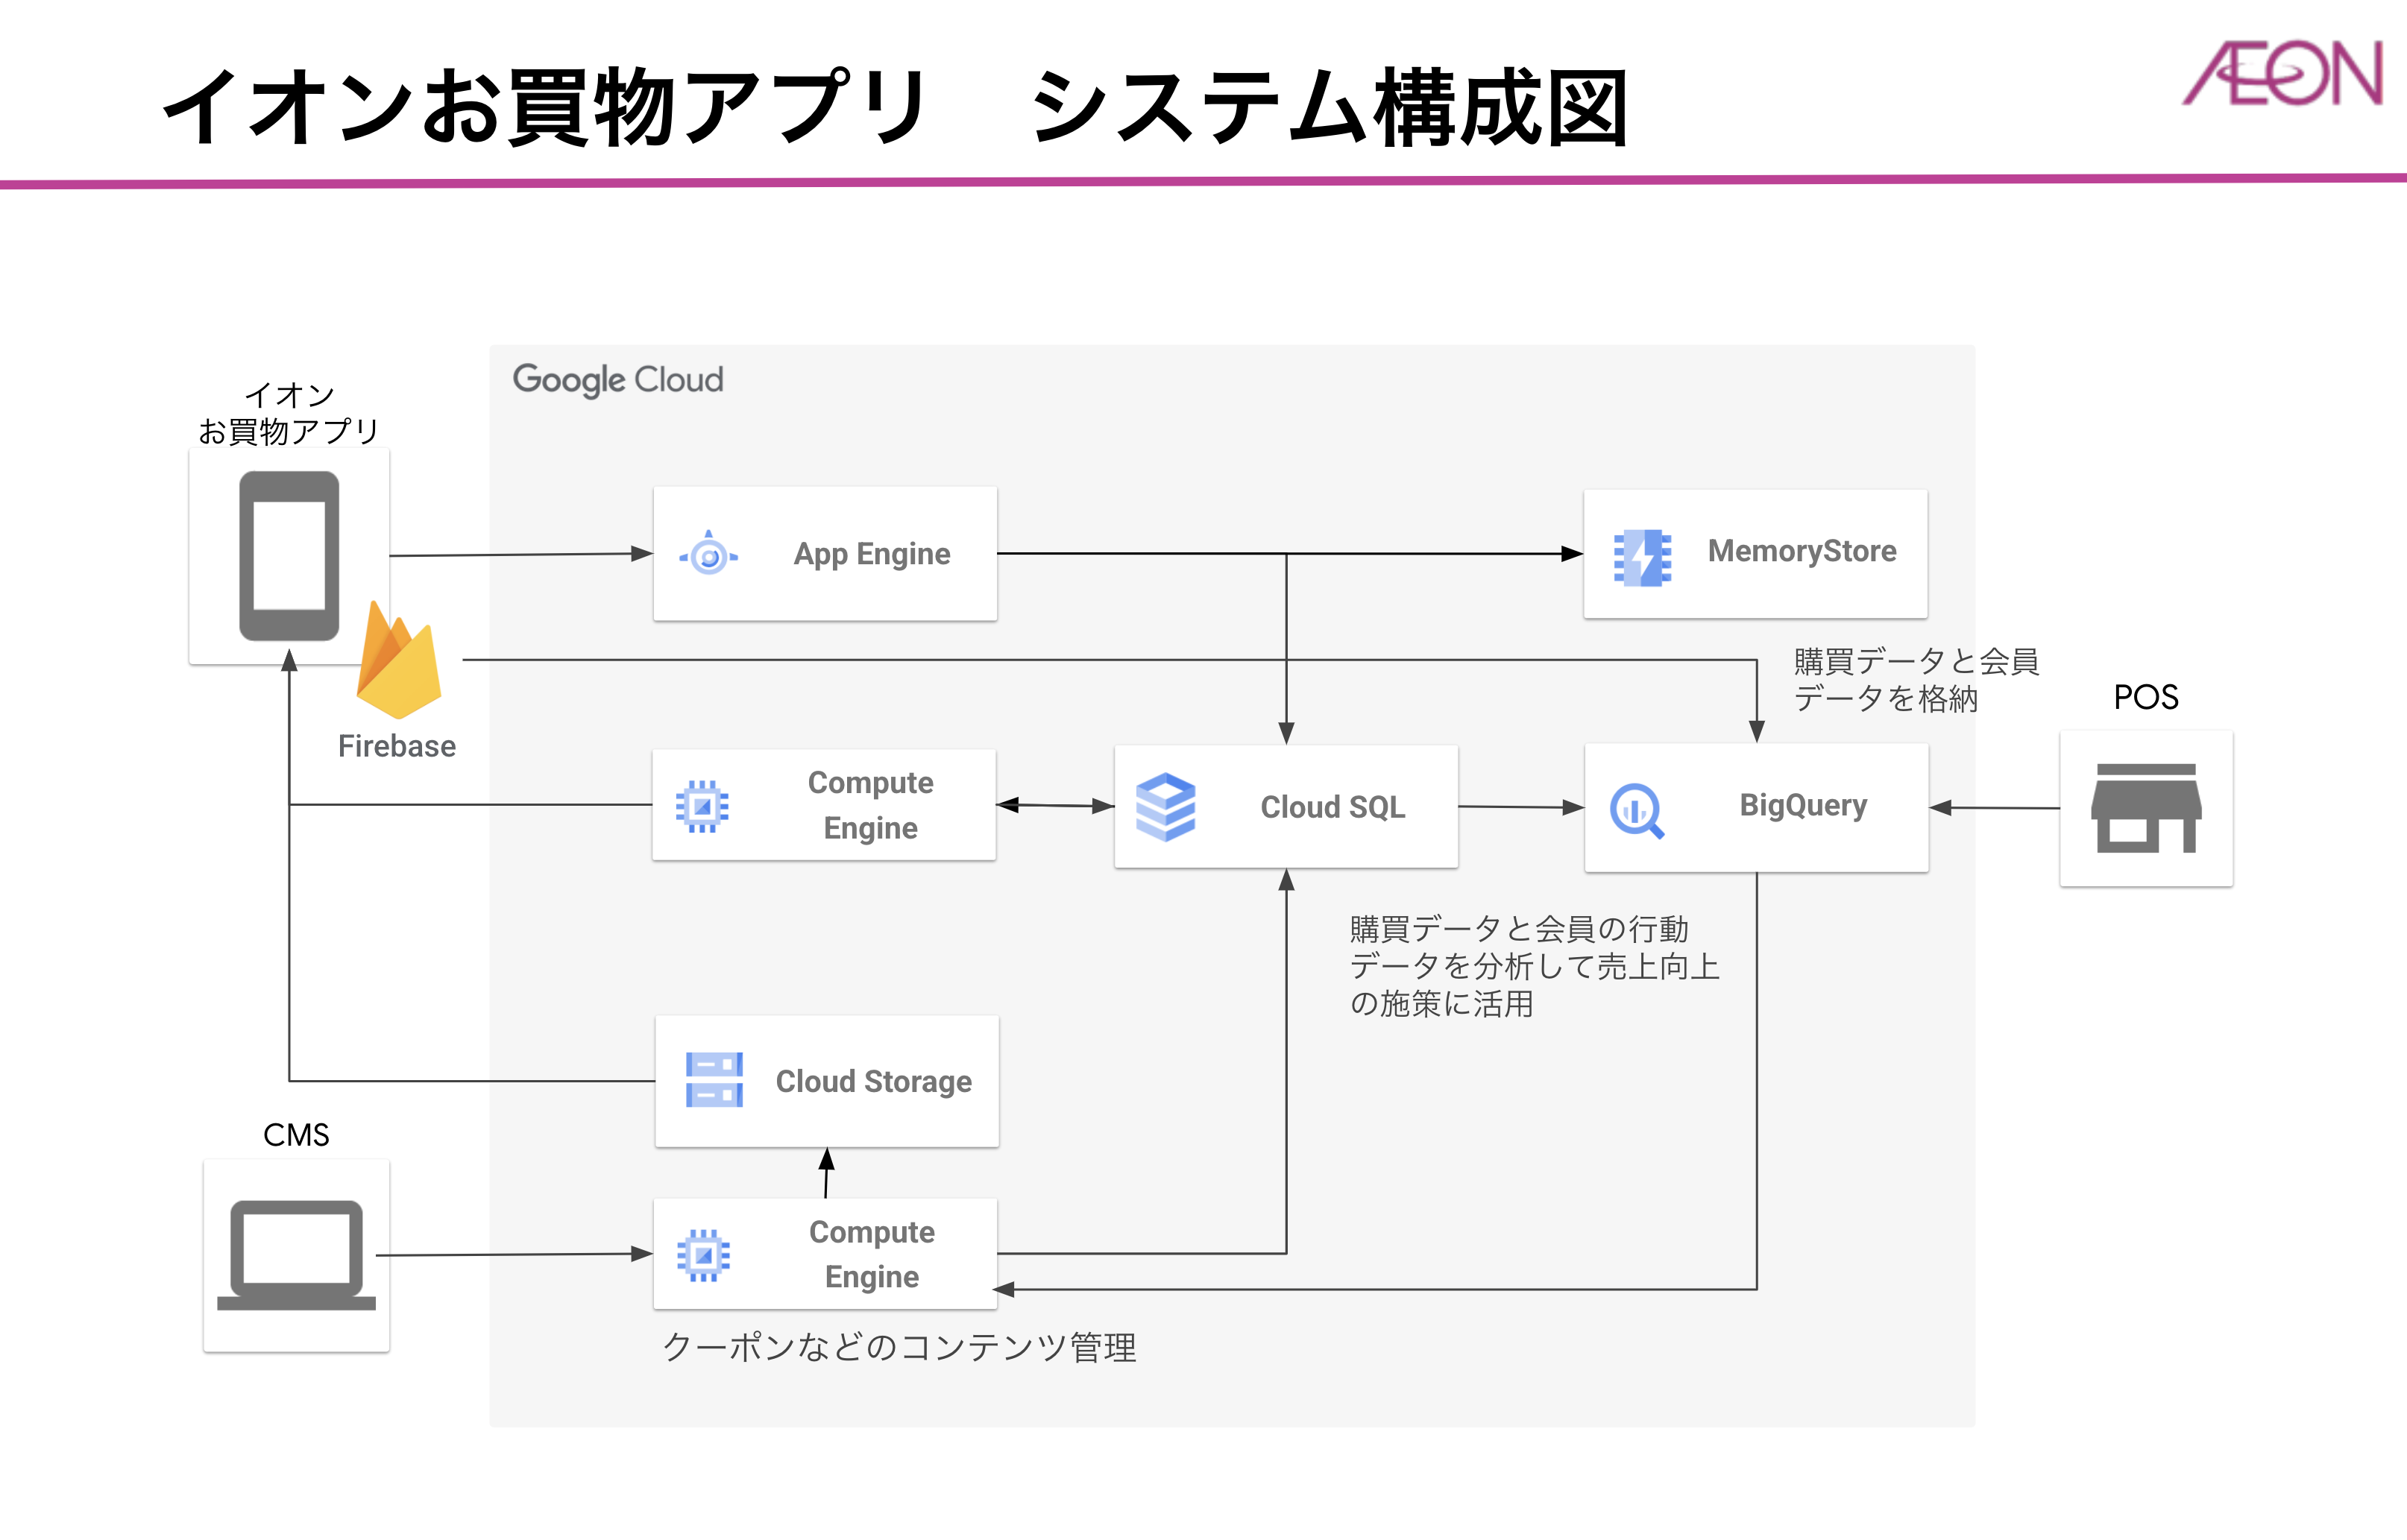Click the App Engine icon
Viewport: 2407px width, 1540px height.
(x=708, y=553)
